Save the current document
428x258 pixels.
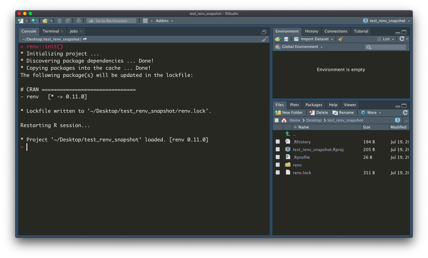59,21
